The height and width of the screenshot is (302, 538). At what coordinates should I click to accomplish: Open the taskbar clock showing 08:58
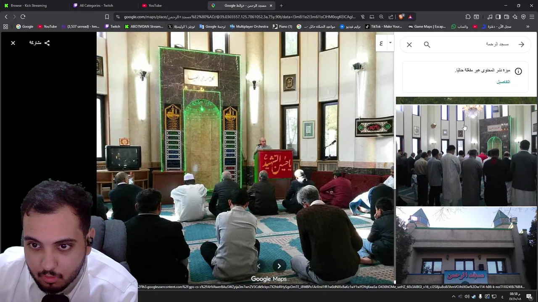pos(515,297)
